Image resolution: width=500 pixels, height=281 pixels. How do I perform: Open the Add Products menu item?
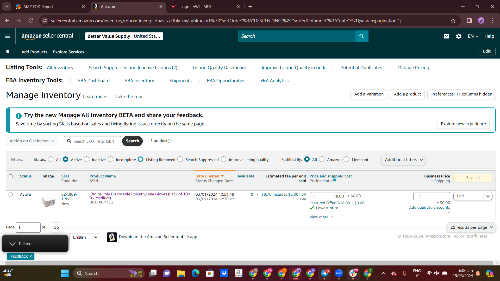(x=34, y=52)
